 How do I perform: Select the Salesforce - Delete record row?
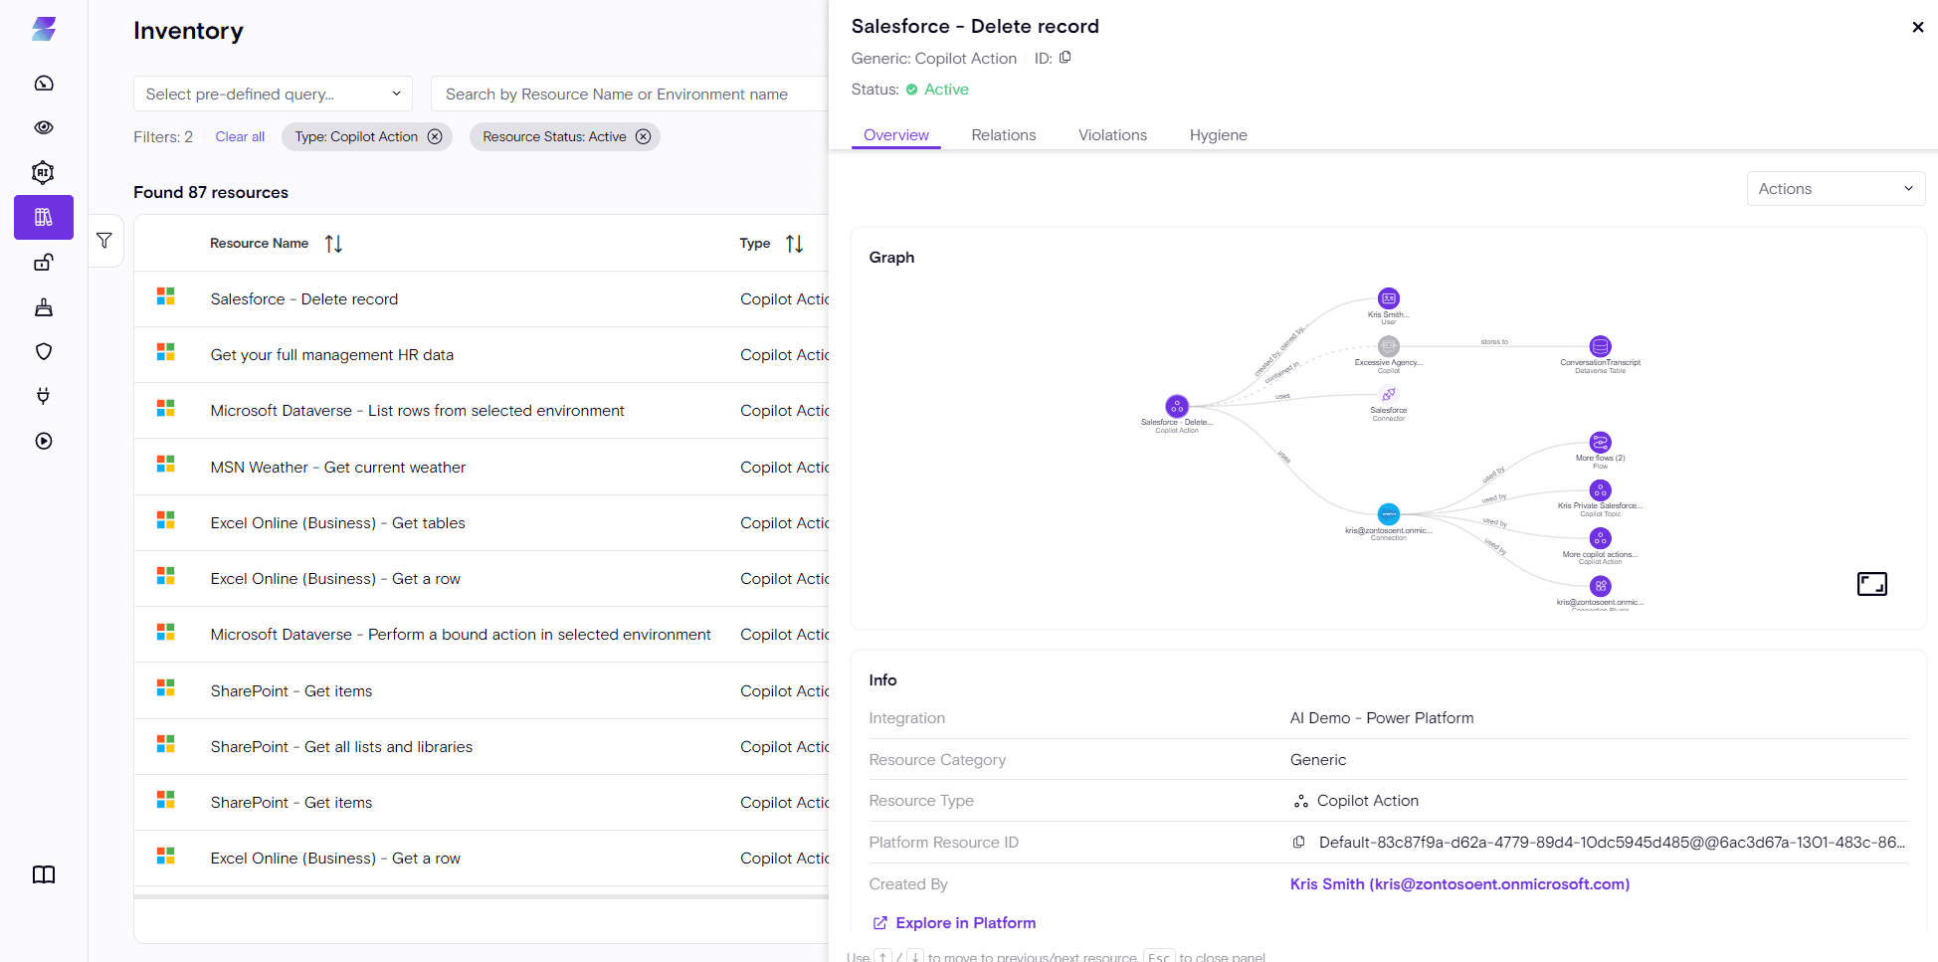click(x=482, y=299)
